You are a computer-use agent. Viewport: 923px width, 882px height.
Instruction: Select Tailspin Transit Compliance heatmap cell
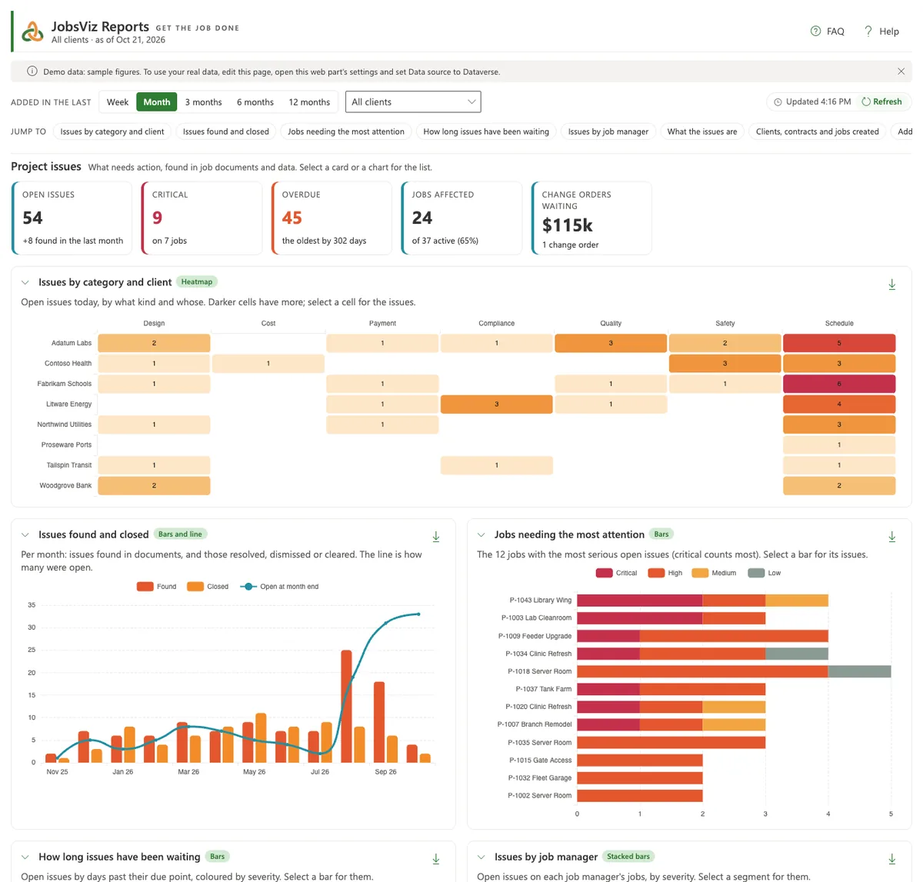coord(496,465)
